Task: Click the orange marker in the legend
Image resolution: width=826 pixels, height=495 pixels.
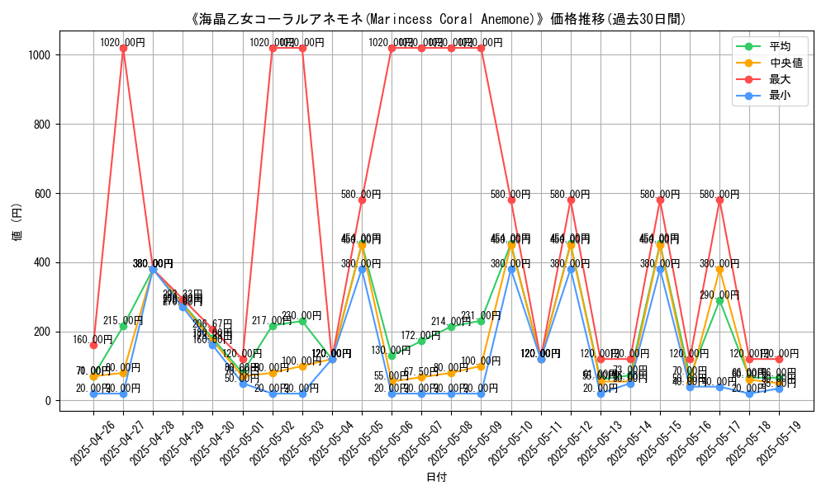Action: pyautogui.click(x=748, y=63)
